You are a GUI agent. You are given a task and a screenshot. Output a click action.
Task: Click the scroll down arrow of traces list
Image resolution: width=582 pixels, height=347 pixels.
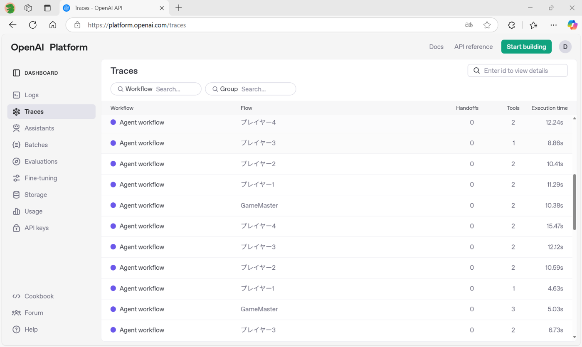click(x=575, y=337)
